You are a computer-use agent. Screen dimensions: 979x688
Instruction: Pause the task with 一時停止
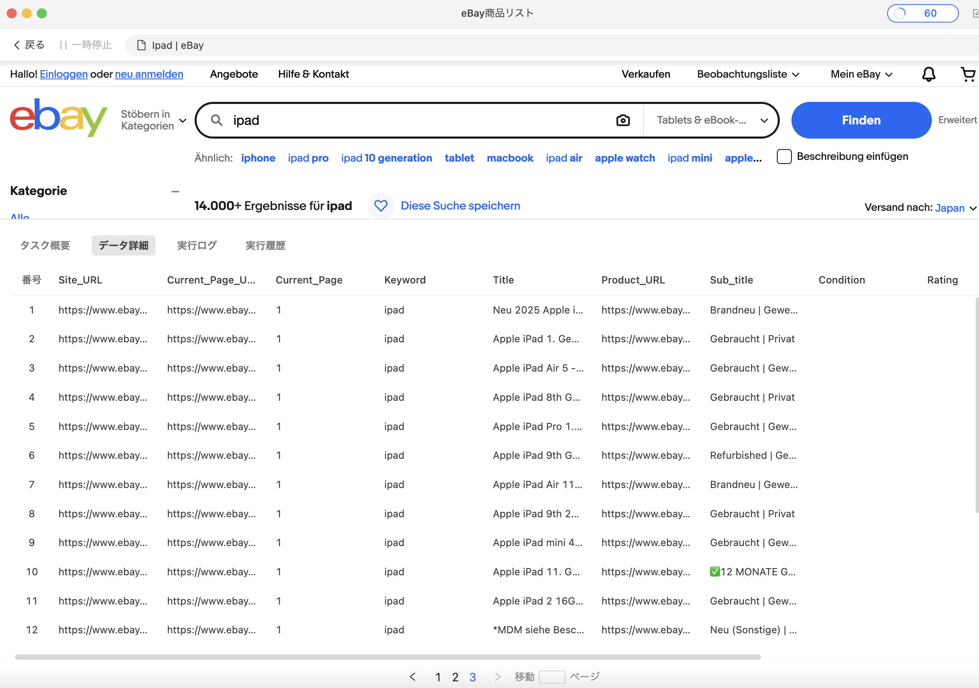[x=86, y=45]
